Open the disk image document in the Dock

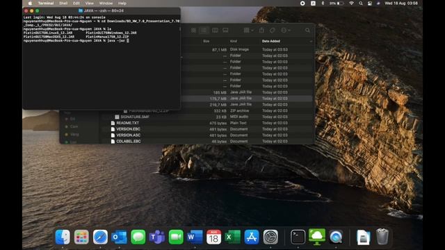(x=363, y=237)
